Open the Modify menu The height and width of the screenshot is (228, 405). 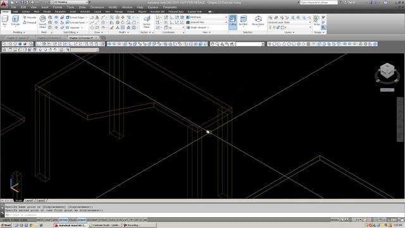click(x=113, y=7)
